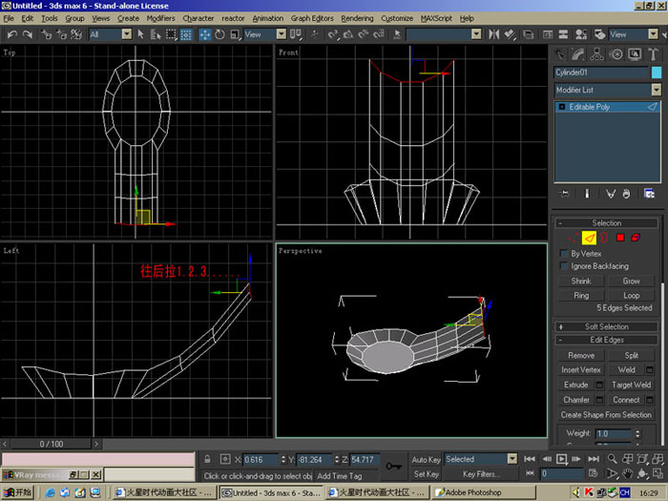
Task: Click the time slider 0/100
Action: pos(52,444)
